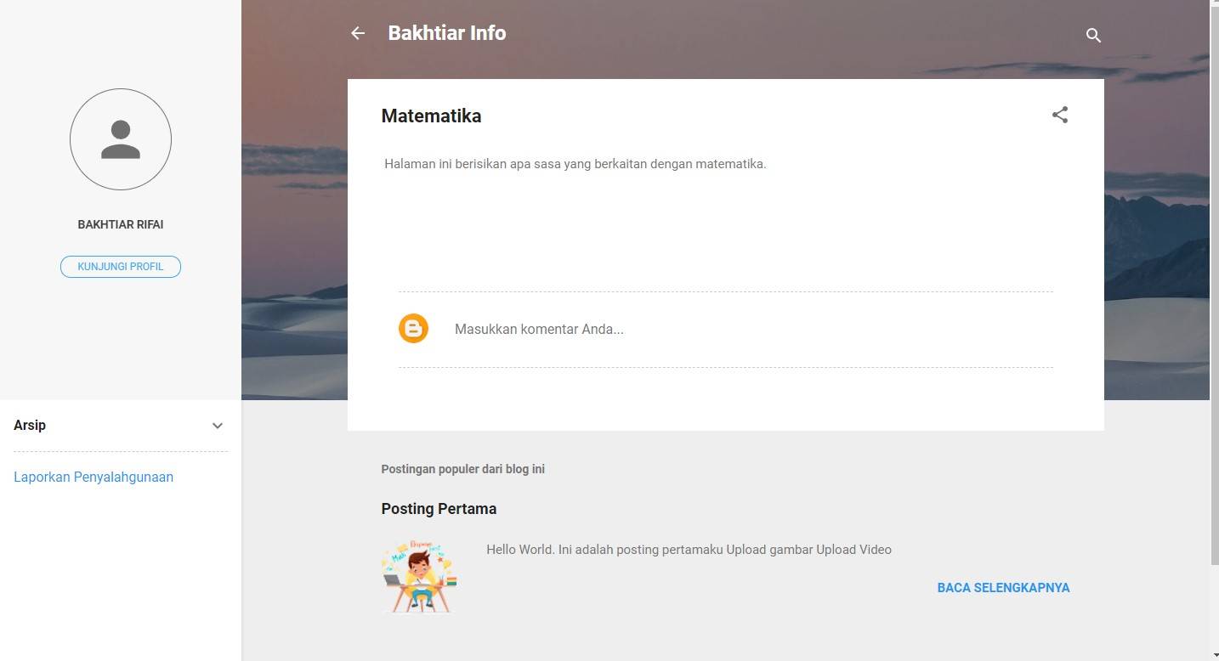This screenshot has height=661, width=1219.
Task: Select the BAKHTIAR RIFAI author name
Action: point(121,224)
